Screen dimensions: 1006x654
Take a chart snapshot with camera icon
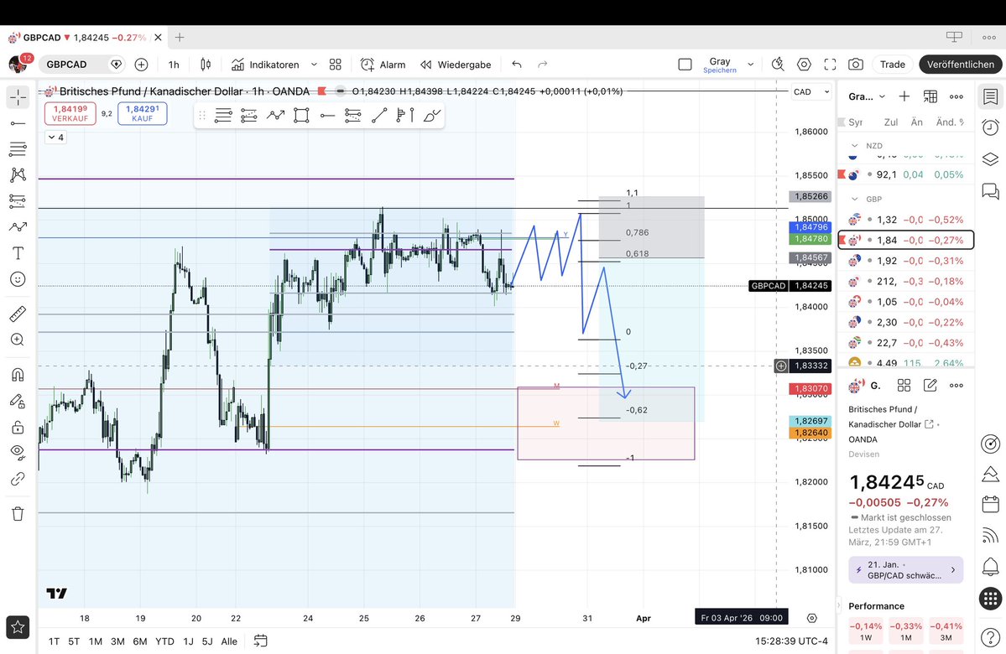pyautogui.click(x=855, y=65)
